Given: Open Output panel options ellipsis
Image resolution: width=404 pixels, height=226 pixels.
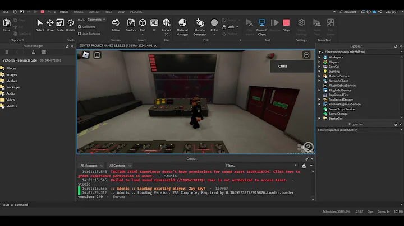Looking at the screenshot, I should pos(311,166).
